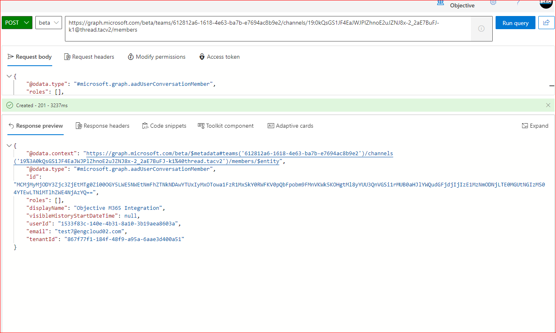Screen dimensions: 556x333
Task: Open the POST method dropdown
Action: pos(16,23)
